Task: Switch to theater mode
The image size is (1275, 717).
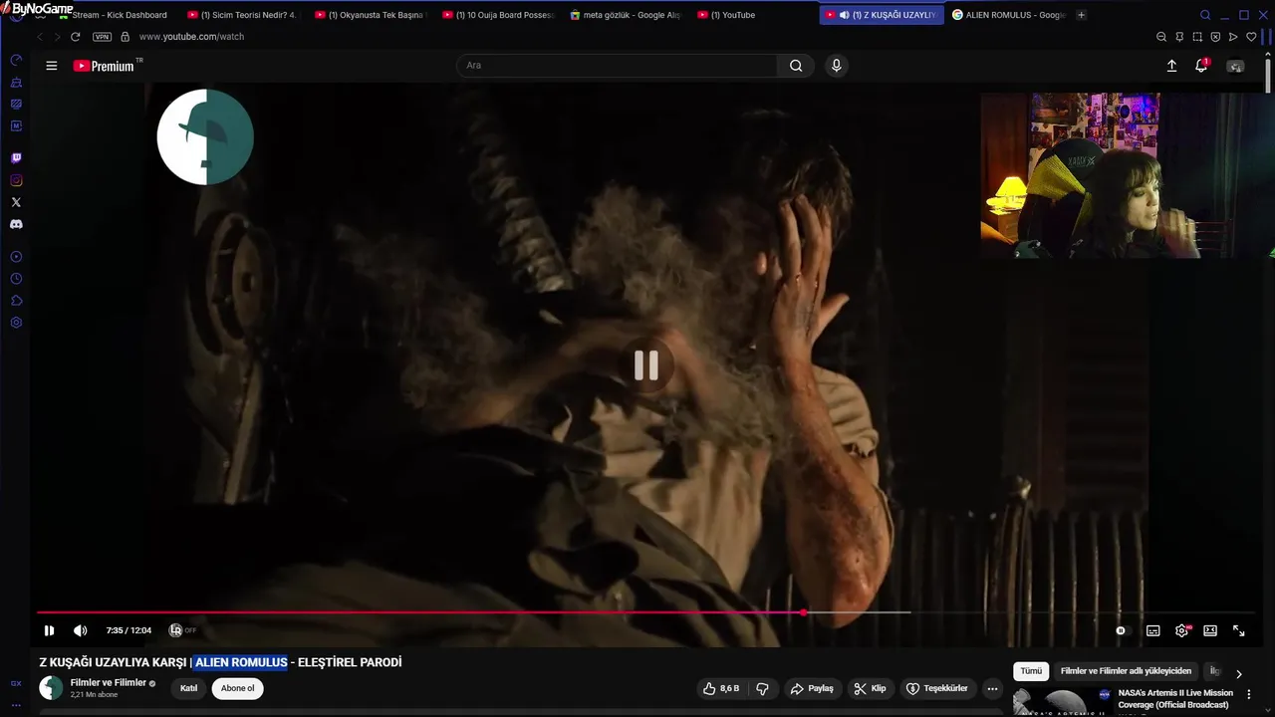Action: coord(1210,630)
